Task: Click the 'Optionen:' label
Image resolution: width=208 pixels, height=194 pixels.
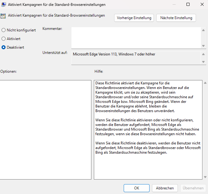Action: tap(8, 71)
